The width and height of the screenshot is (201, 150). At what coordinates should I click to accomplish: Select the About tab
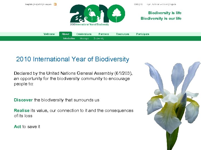[66, 34]
